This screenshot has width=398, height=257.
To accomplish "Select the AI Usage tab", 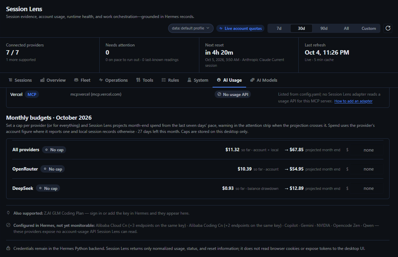I will (230, 80).
